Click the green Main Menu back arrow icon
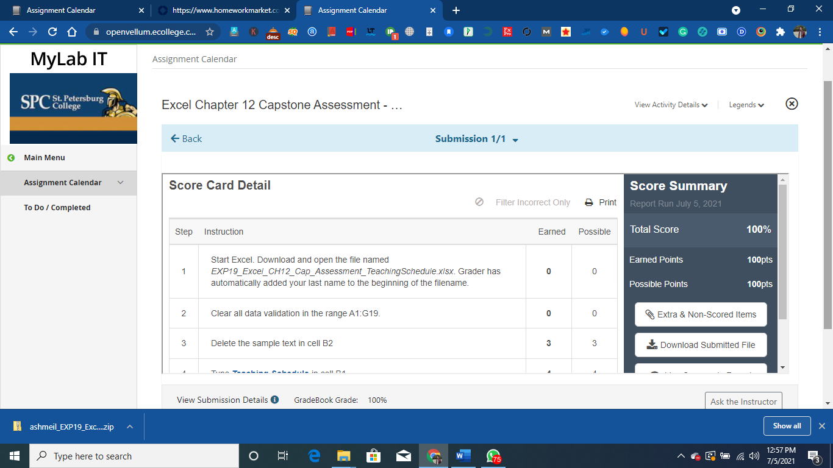833x468 pixels. 11,158
